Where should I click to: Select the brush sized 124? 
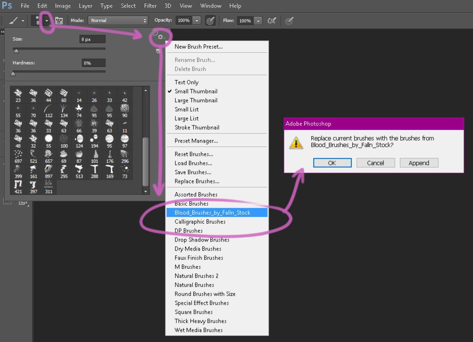pyautogui.click(x=79, y=141)
